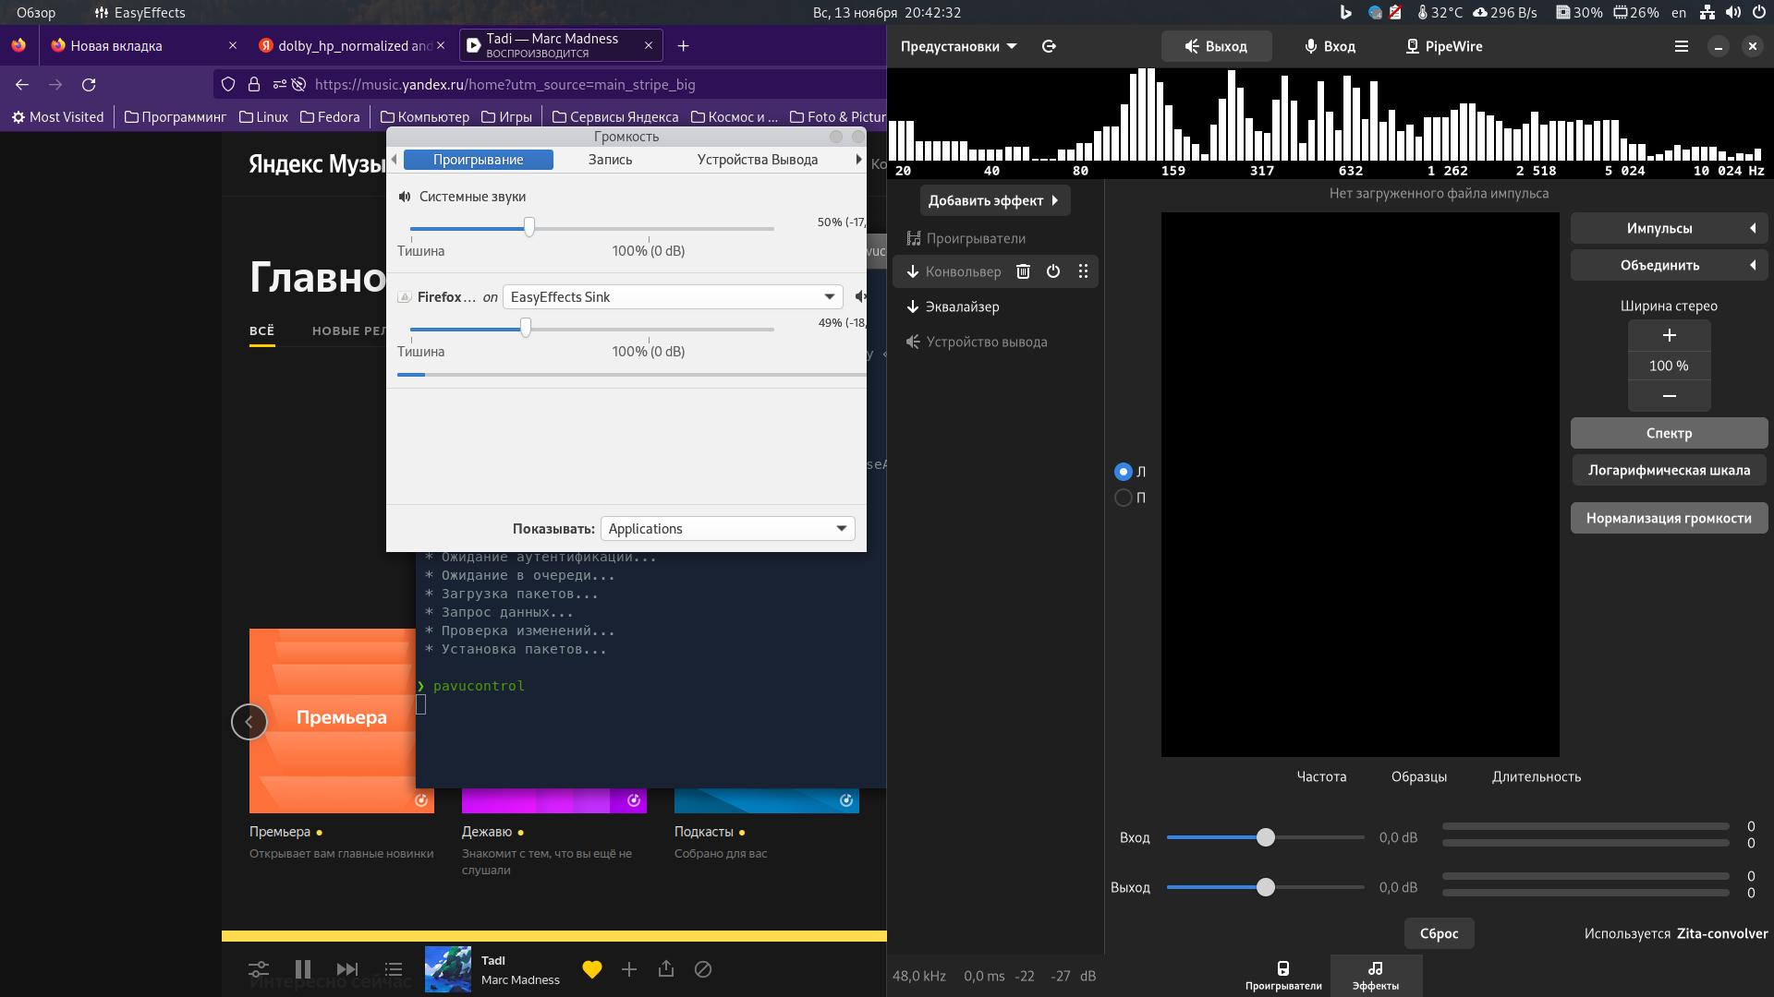The image size is (1774, 997).
Task: Pause the playing track in Yandex Music
Action: click(303, 969)
